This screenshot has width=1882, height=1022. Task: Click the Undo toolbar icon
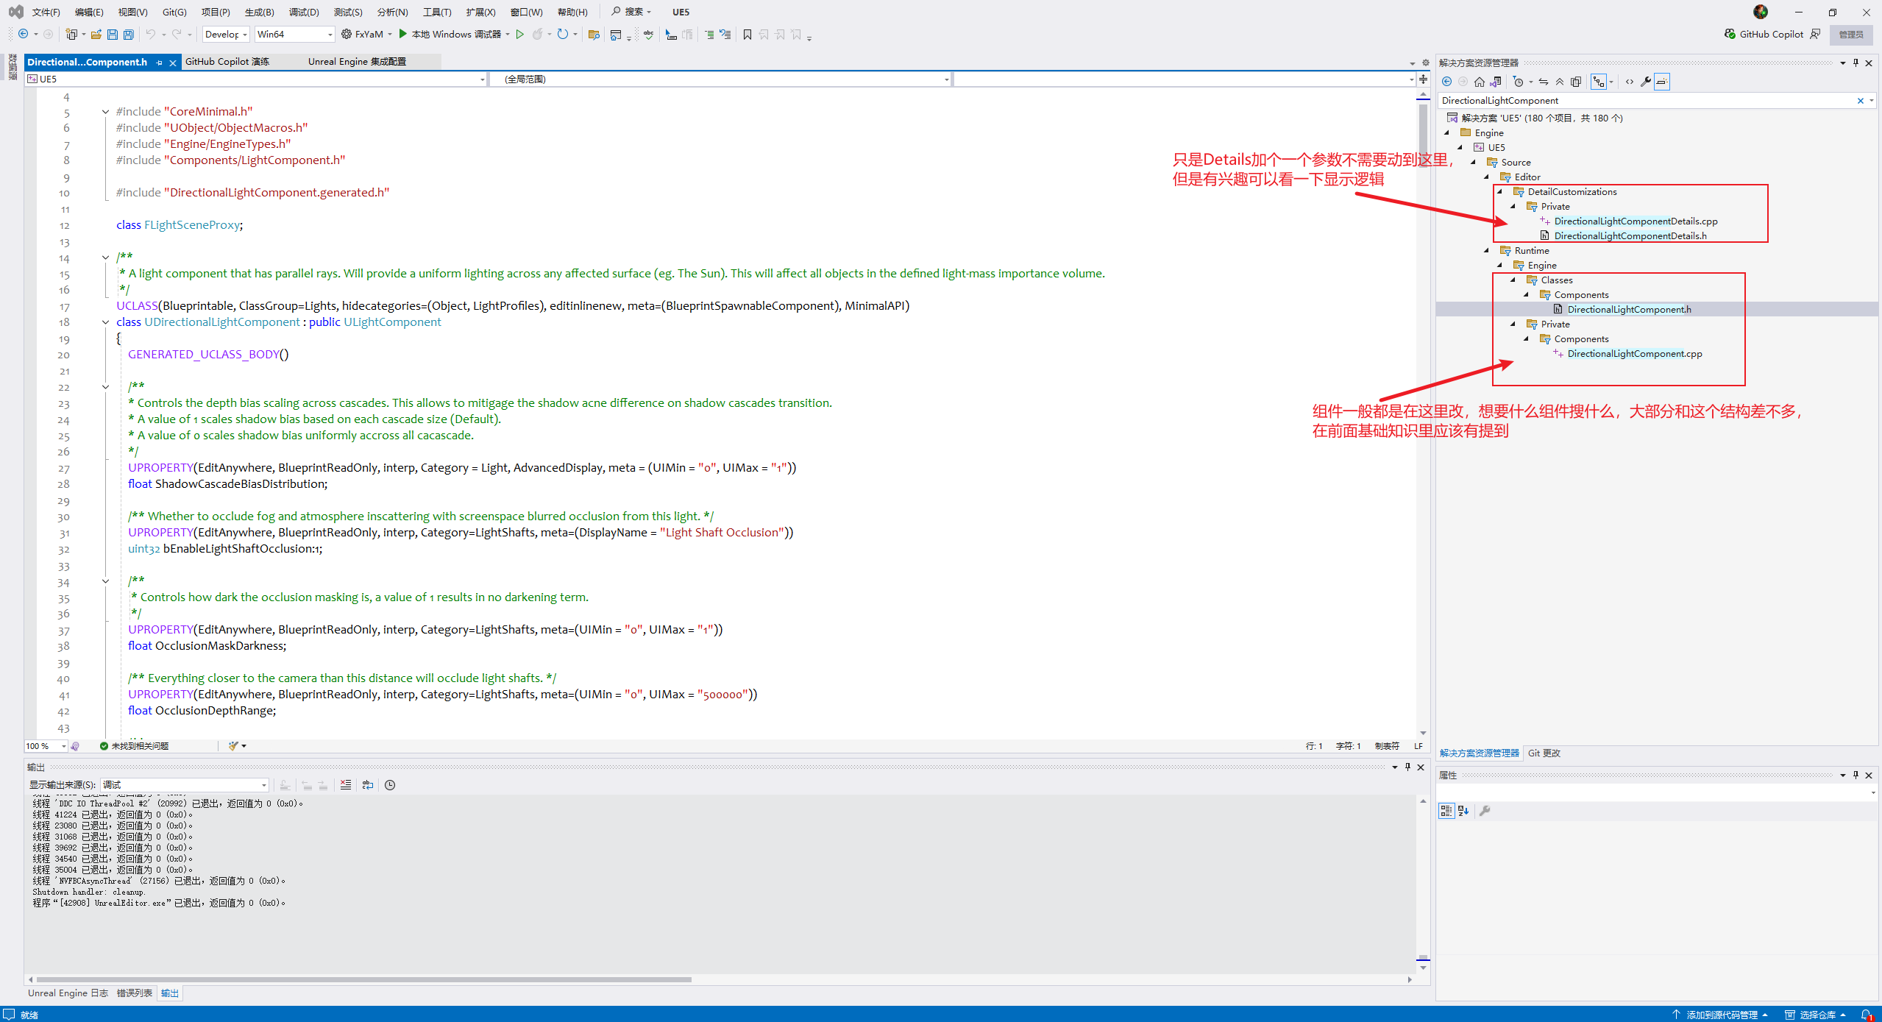tap(151, 35)
